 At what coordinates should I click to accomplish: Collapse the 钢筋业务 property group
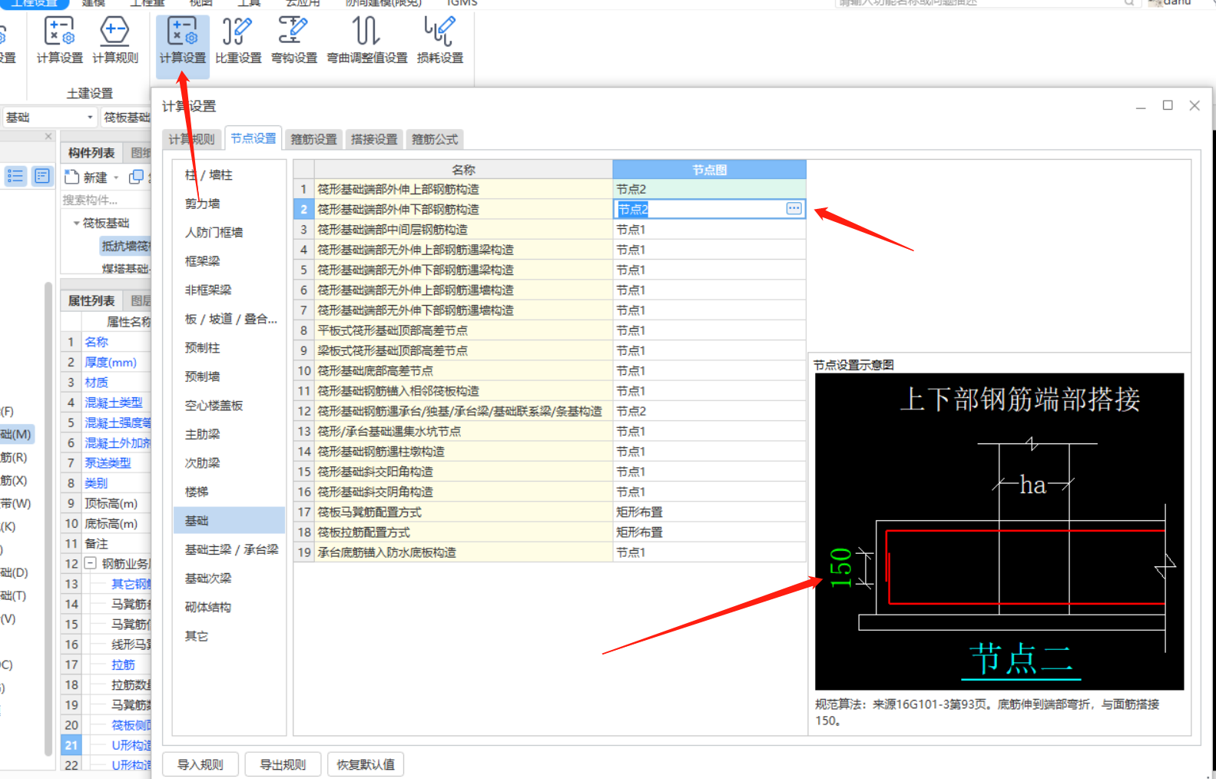point(90,563)
